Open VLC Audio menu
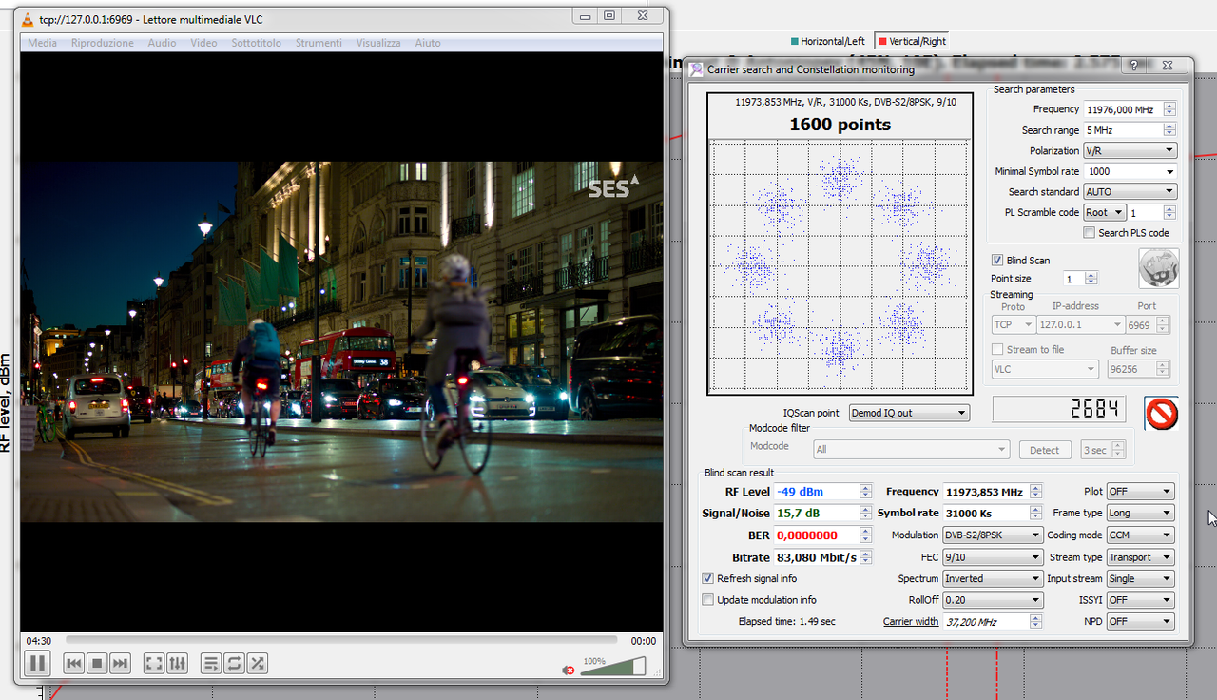 point(162,43)
